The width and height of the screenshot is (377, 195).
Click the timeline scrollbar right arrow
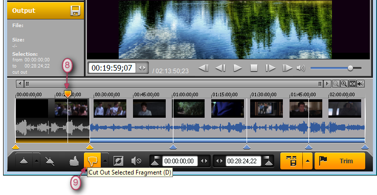tap(327, 84)
